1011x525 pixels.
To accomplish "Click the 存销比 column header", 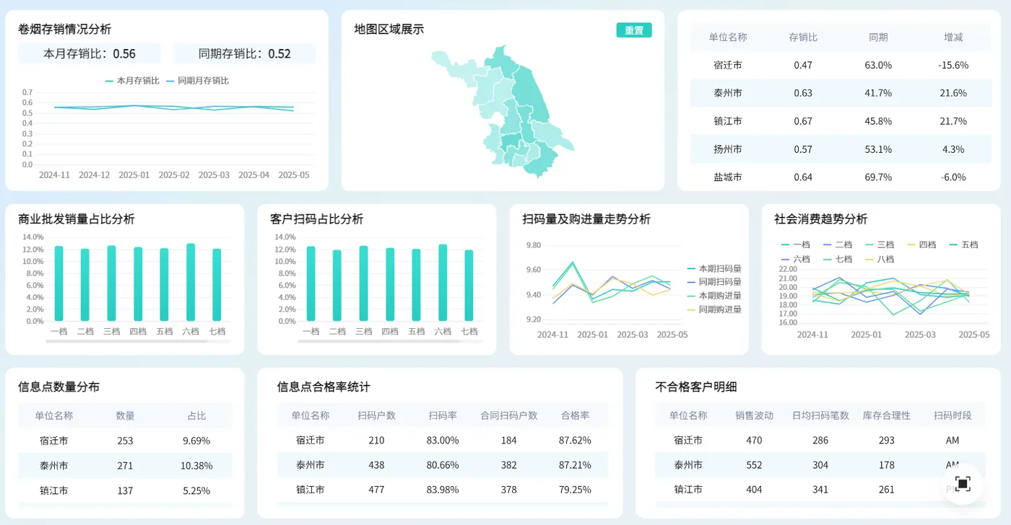I will point(803,37).
